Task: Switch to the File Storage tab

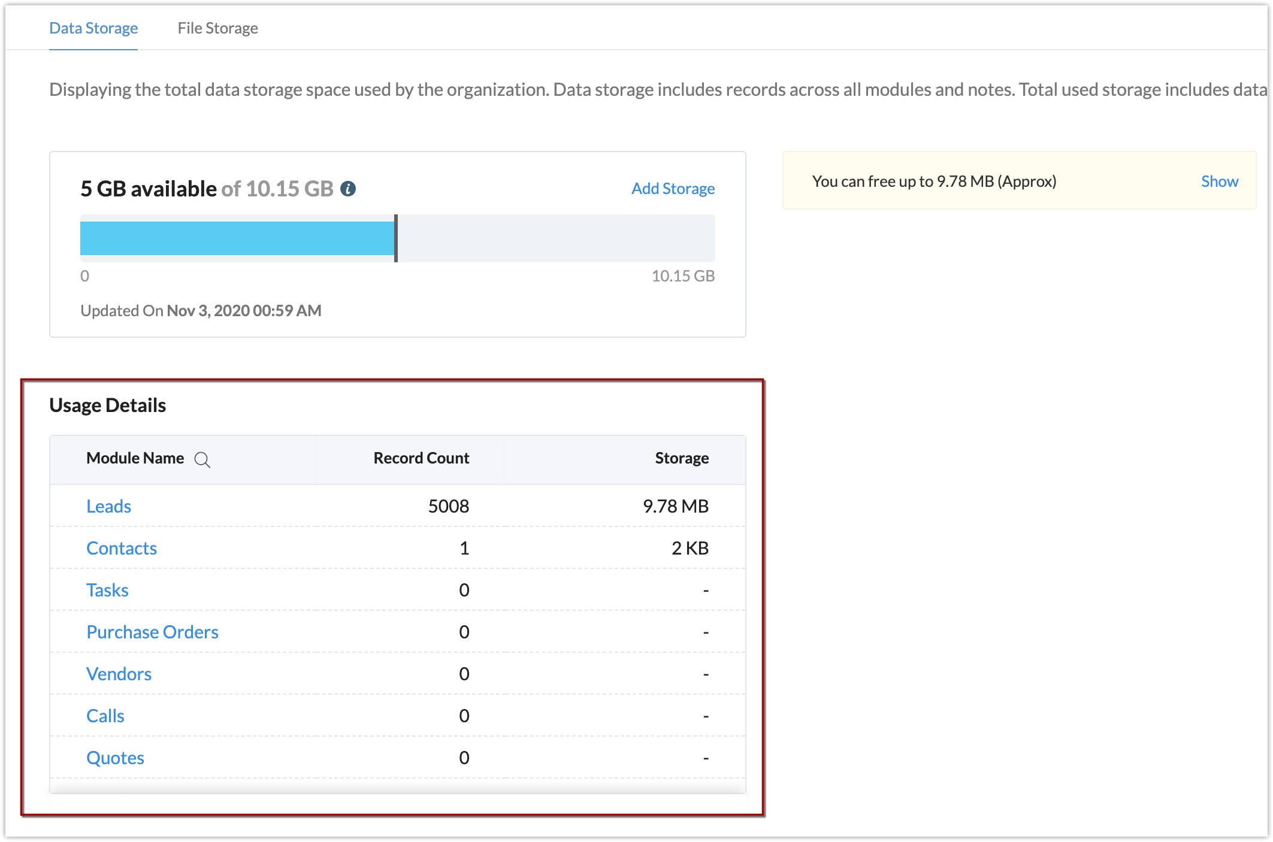Action: [x=217, y=28]
